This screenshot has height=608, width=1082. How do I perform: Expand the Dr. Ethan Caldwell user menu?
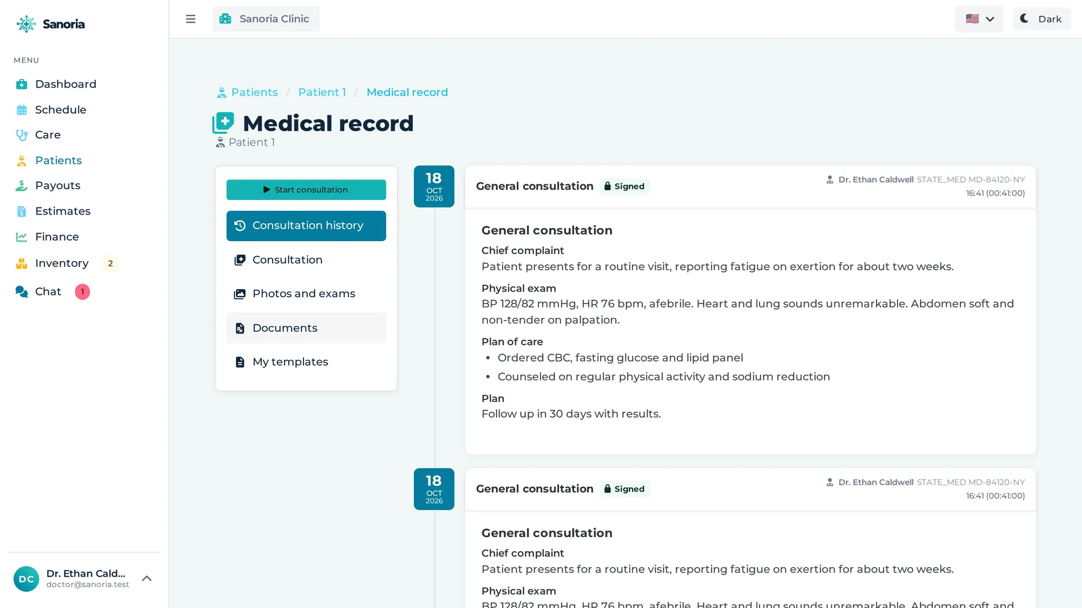pos(147,578)
